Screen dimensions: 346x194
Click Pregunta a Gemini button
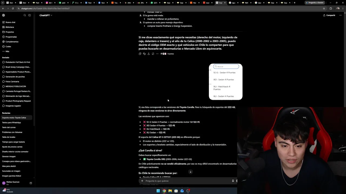314,3
